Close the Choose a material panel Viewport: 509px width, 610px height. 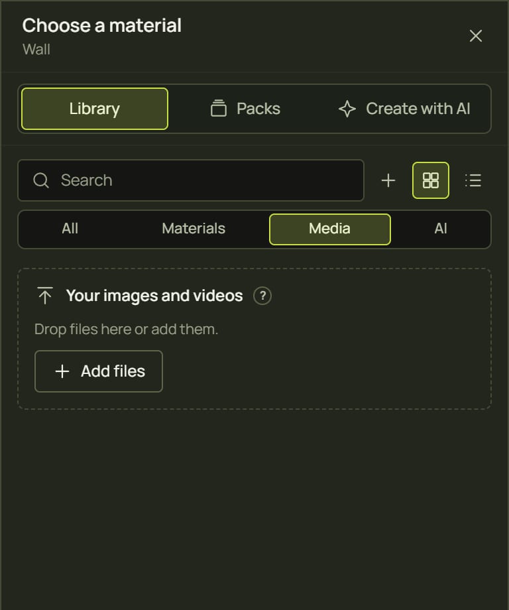click(x=476, y=36)
